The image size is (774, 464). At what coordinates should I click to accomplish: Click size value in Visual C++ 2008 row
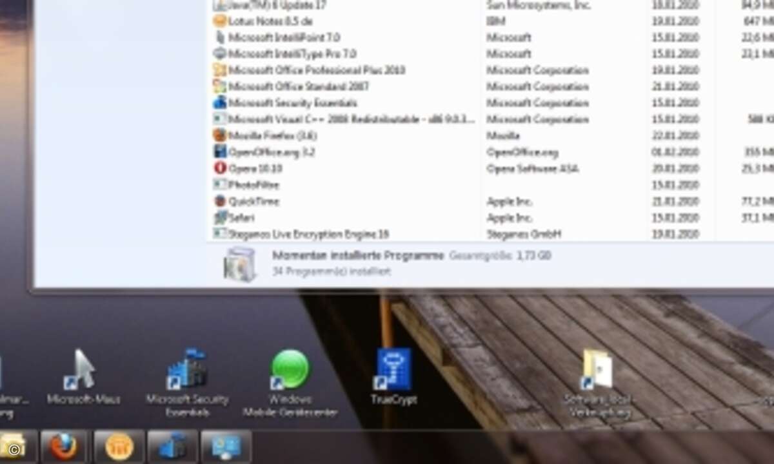pos(760,119)
